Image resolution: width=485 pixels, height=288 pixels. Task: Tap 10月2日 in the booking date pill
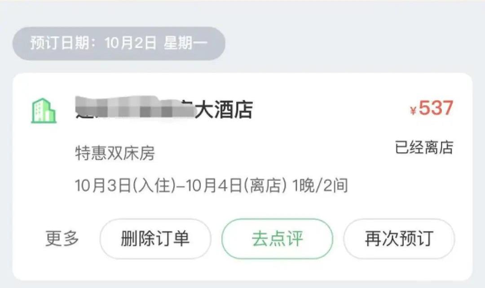(130, 43)
